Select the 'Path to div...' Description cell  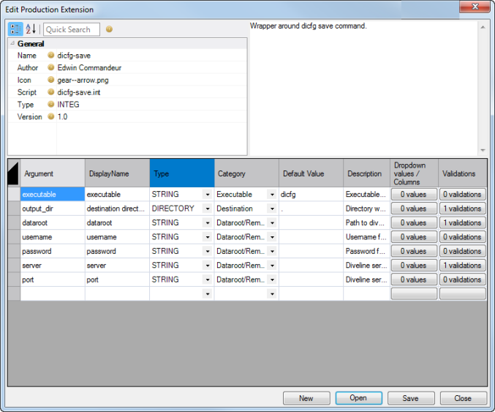pos(366,222)
